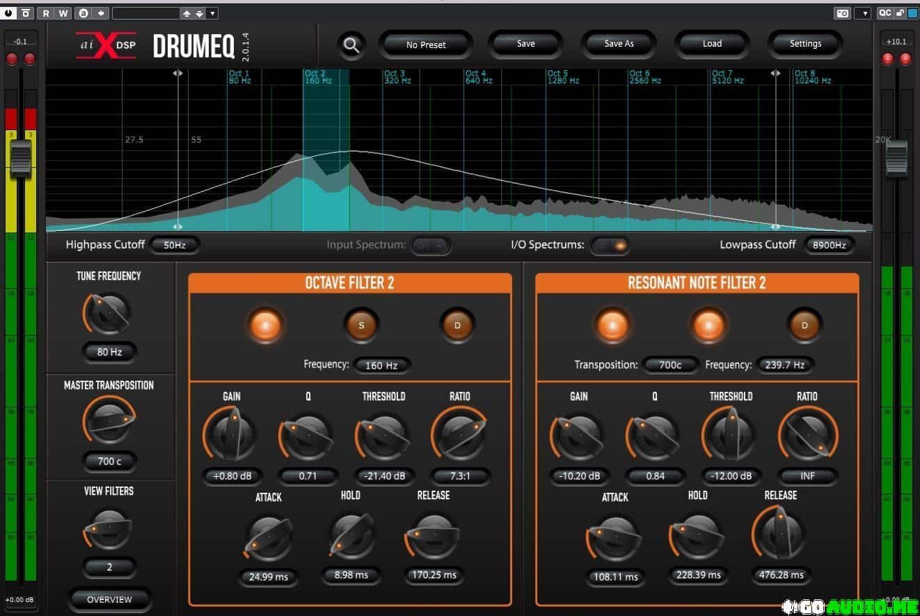Open the plugin Settings button
920x616 pixels.
[x=805, y=43]
